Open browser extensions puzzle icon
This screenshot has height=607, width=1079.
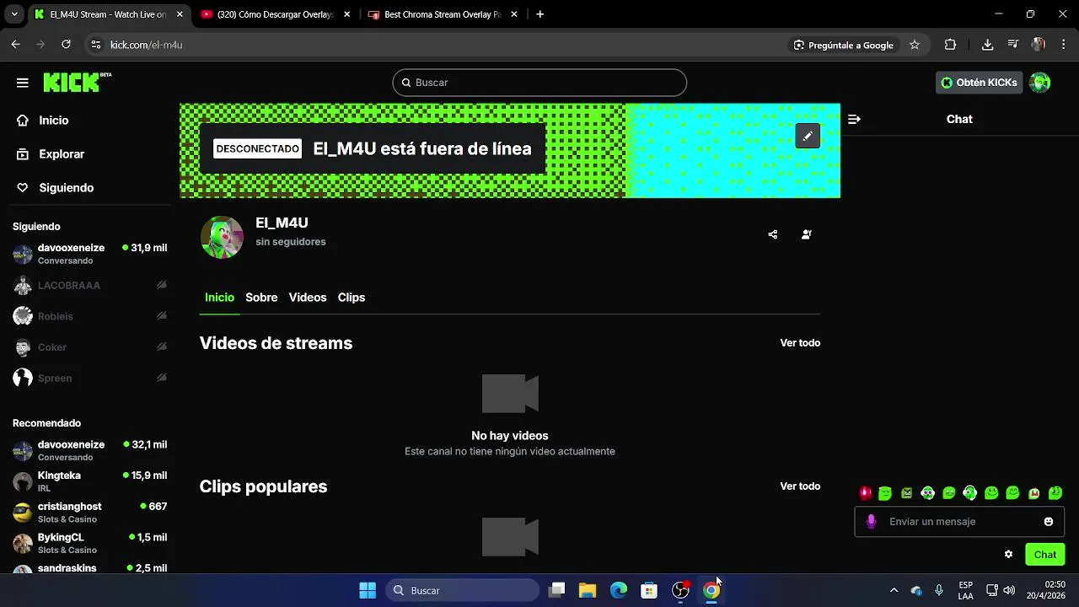click(950, 45)
